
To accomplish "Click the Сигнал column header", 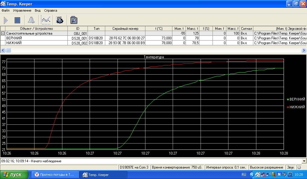I will [246, 29].
